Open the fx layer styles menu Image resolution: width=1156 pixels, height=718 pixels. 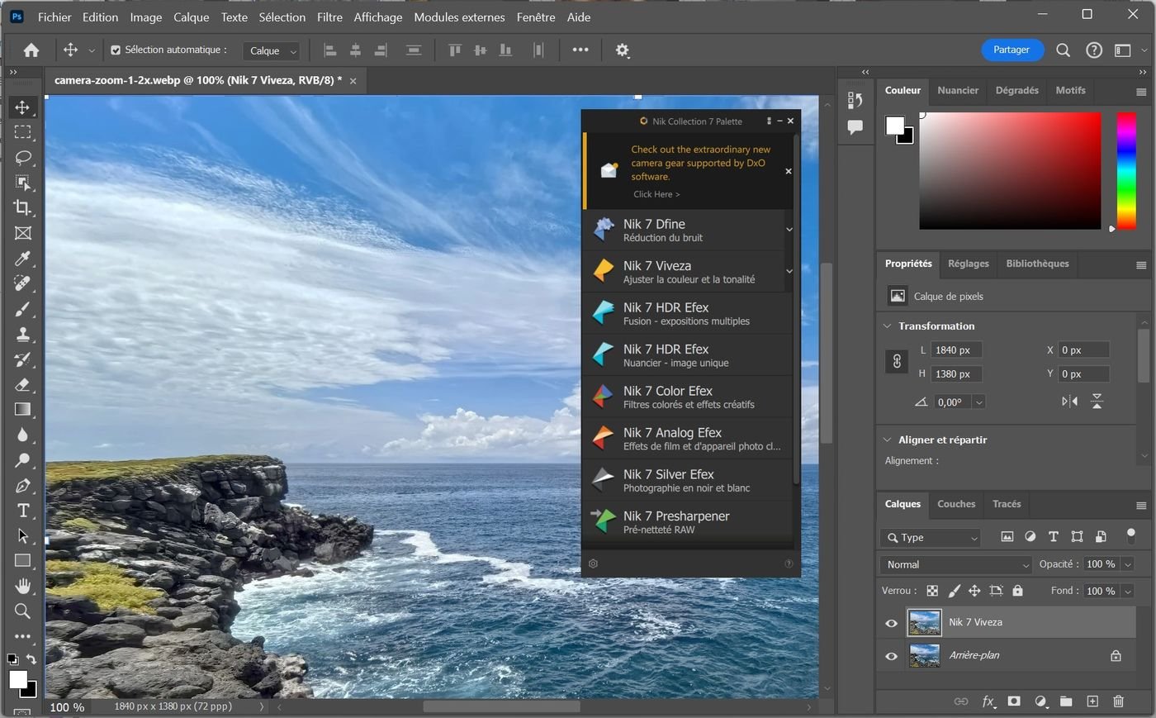point(988,701)
